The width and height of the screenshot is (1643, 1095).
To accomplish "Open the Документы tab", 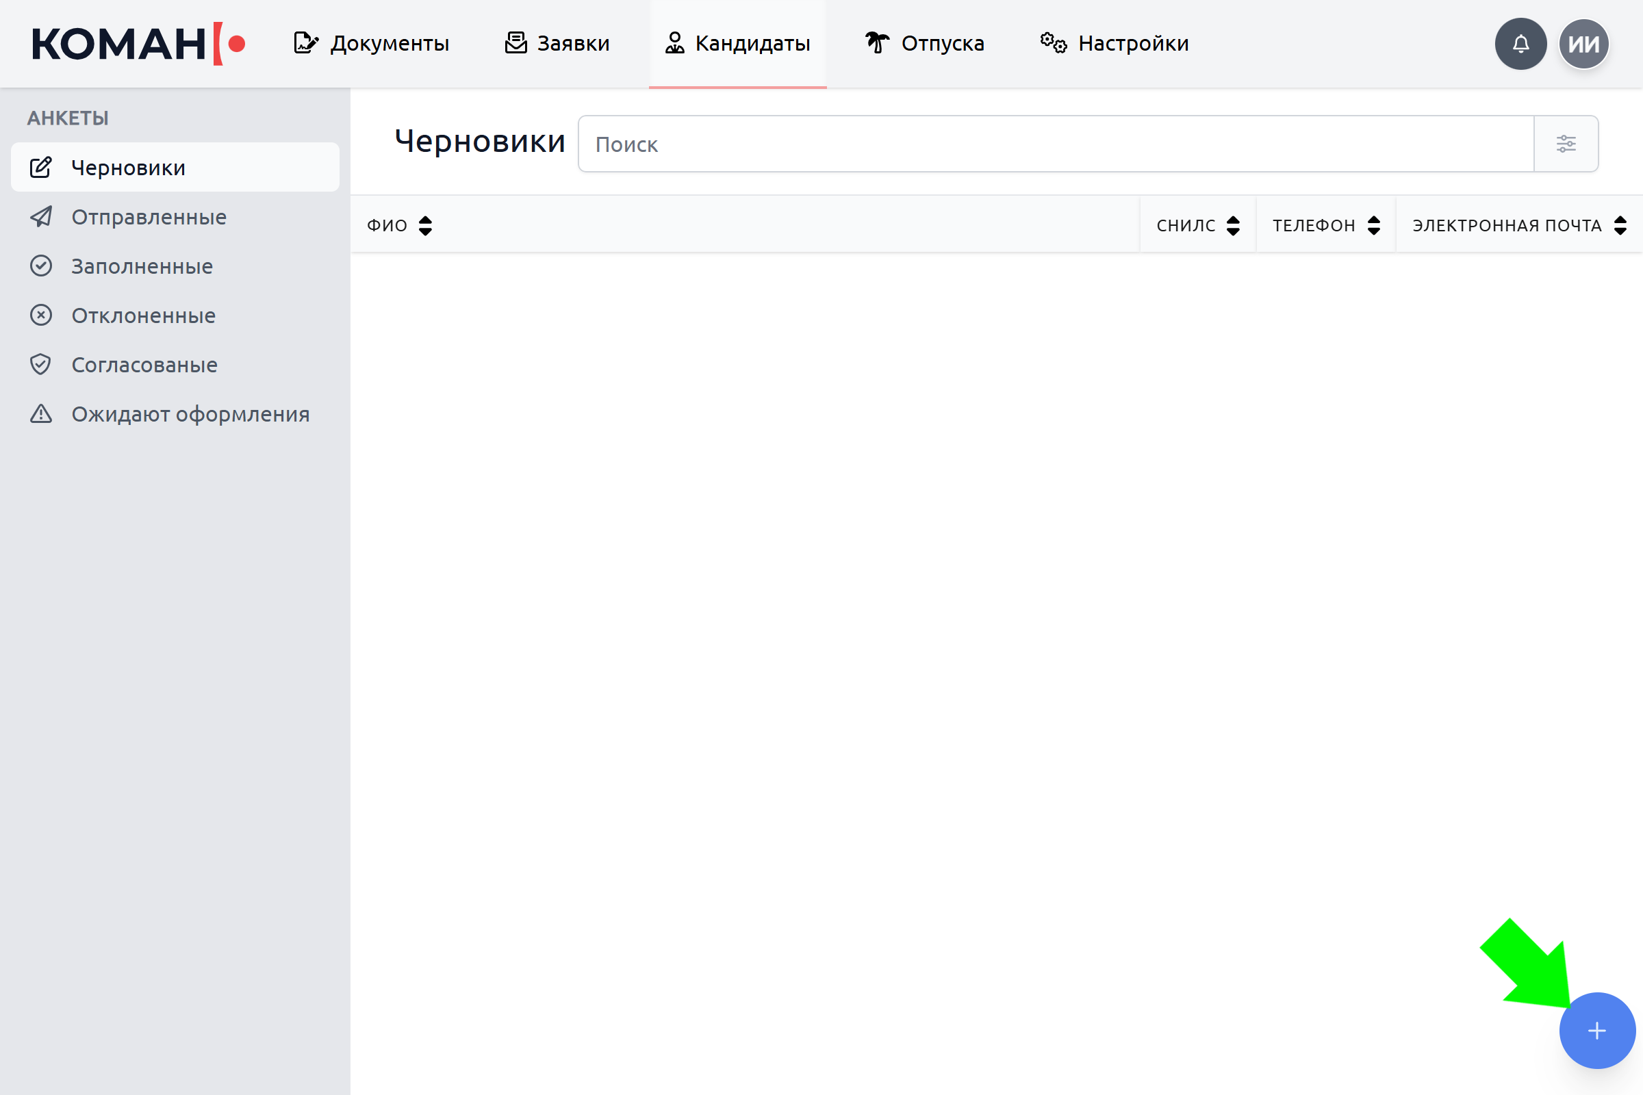I will click(x=371, y=43).
